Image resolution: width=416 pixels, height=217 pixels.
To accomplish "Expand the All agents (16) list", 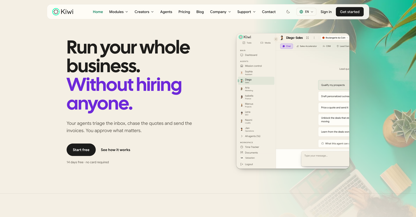I will [x=250, y=136].
